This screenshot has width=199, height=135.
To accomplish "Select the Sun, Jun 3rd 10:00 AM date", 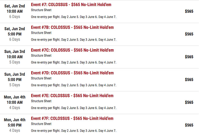I will [x=15, y=54].
